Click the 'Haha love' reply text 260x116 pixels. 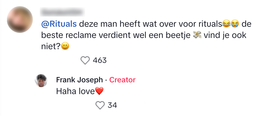click(x=76, y=92)
